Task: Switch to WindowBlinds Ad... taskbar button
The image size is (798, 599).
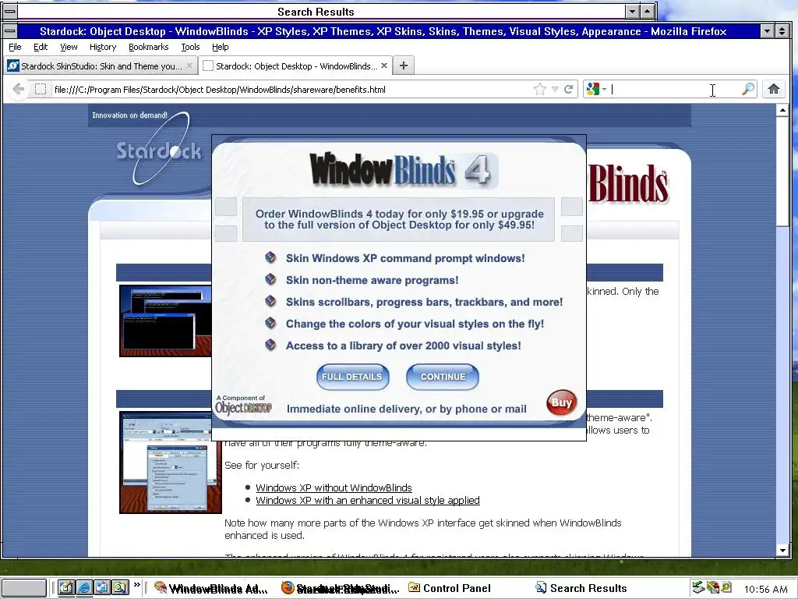Action: point(211,588)
